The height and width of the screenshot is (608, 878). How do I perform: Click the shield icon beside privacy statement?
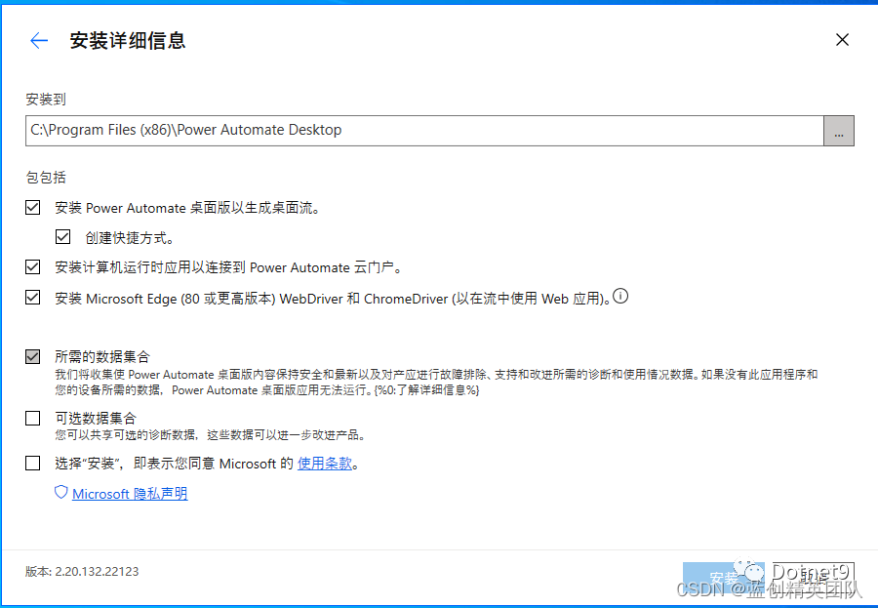(x=61, y=493)
